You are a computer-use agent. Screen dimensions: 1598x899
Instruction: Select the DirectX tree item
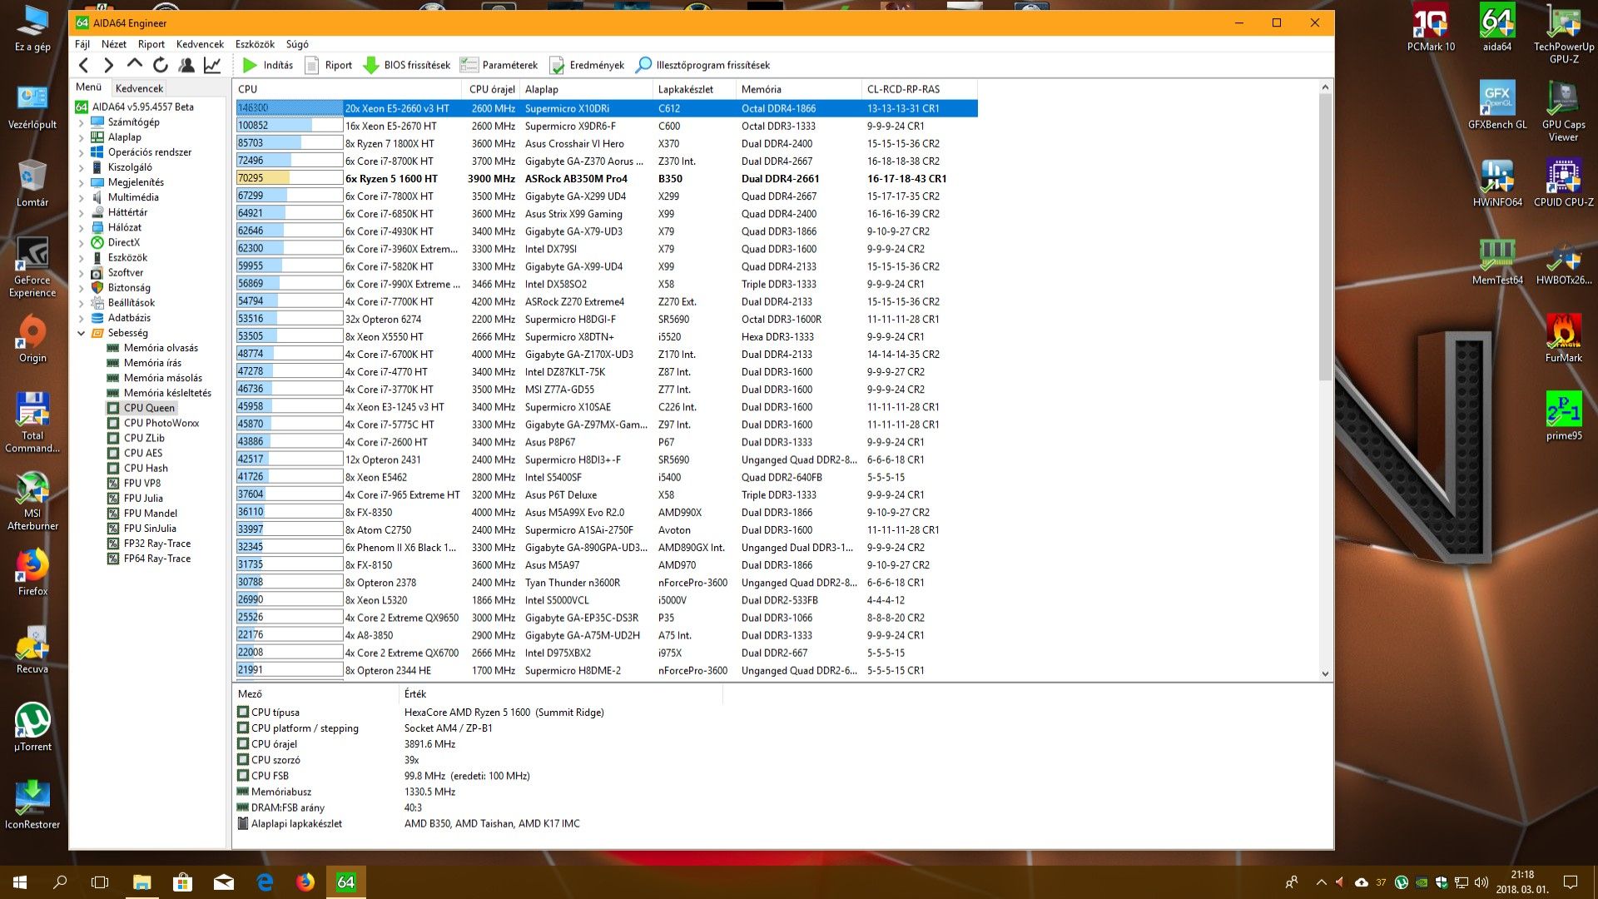click(123, 242)
